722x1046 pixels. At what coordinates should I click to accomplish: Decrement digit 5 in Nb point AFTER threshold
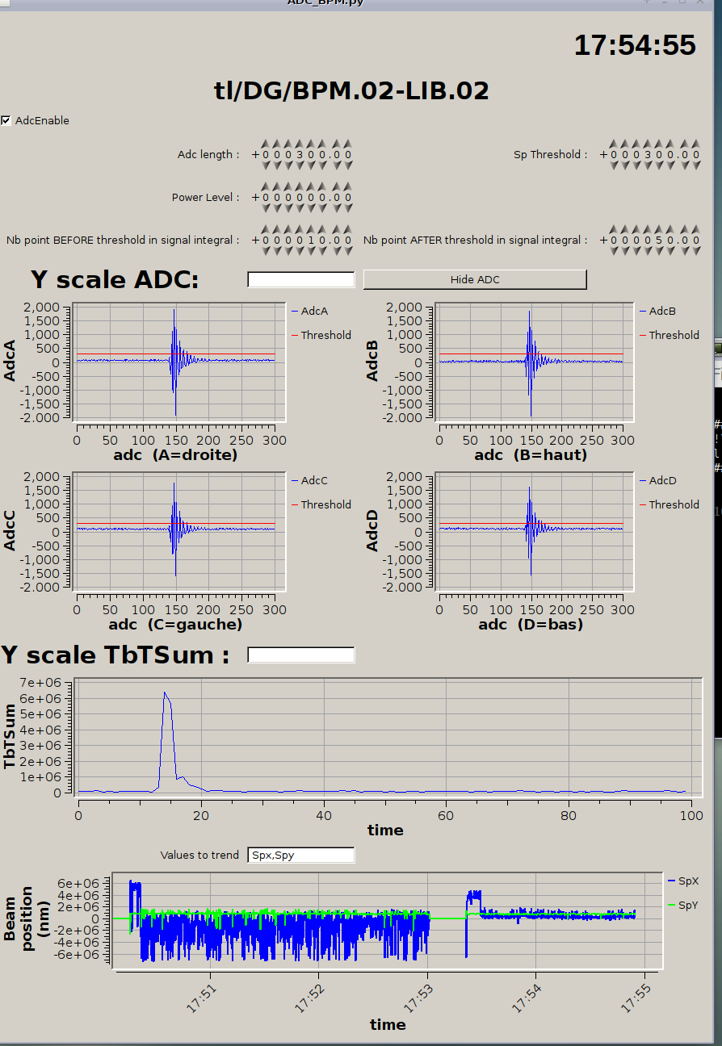[x=657, y=251]
